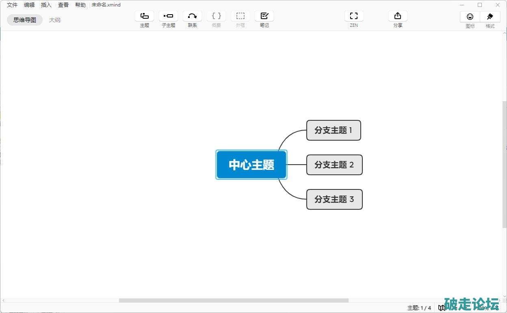This screenshot has width=507, height=313.
Task: Open the 编辑 menu
Action: [x=29, y=5]
